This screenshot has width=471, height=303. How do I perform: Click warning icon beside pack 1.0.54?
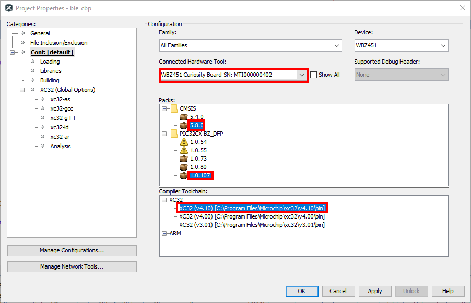[184, 142]
